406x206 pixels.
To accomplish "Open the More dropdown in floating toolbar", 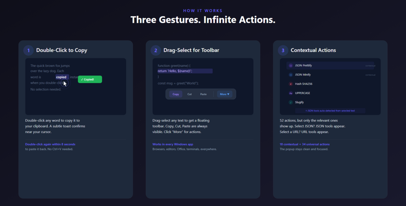I will coord(225,94).
